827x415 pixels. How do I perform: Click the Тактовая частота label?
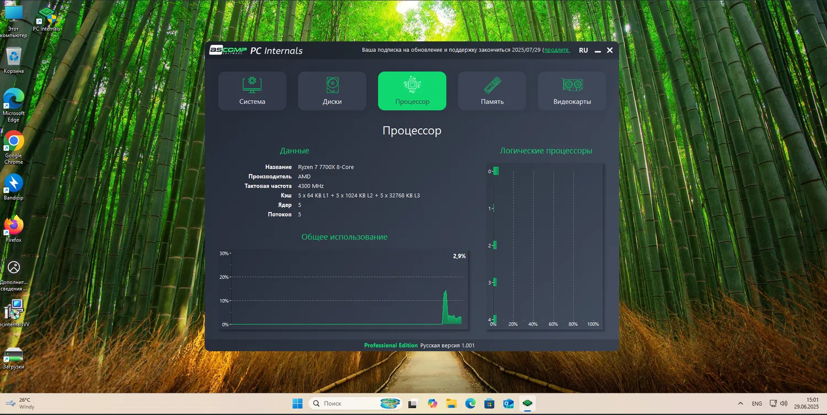coord(268,186)
